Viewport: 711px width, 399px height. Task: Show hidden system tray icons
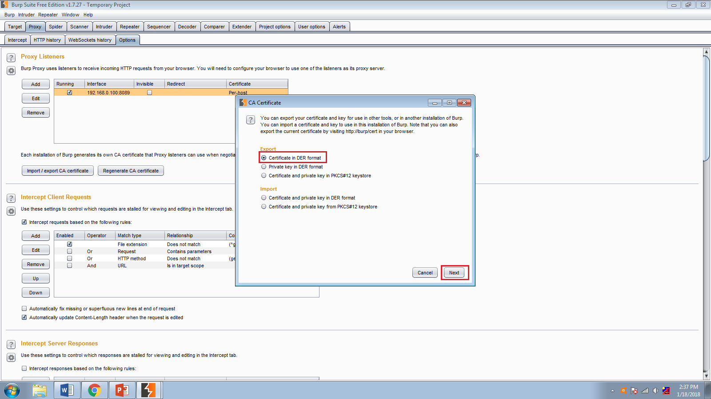pos(612,391)
